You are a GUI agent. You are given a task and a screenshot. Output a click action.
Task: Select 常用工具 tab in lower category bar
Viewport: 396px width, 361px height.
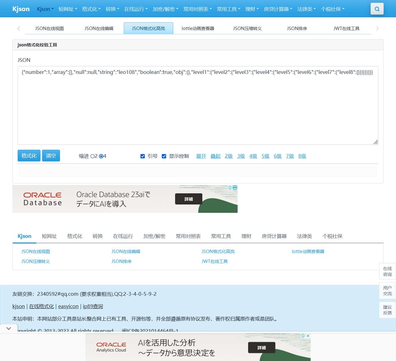coord(221,236)
